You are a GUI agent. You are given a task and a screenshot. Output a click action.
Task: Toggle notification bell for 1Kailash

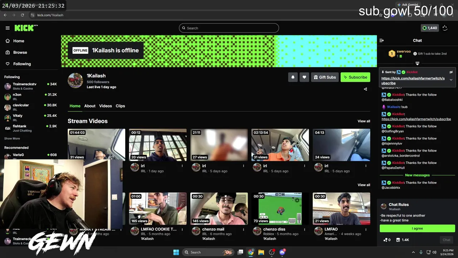(293, 77)
